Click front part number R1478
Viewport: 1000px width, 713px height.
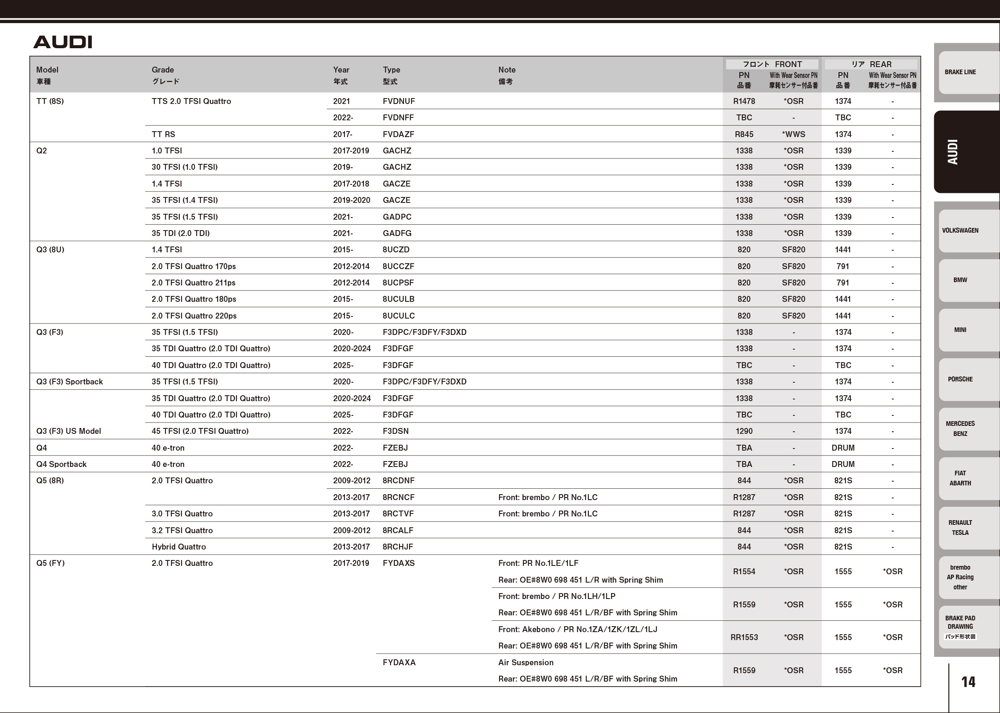pos(744,101)
